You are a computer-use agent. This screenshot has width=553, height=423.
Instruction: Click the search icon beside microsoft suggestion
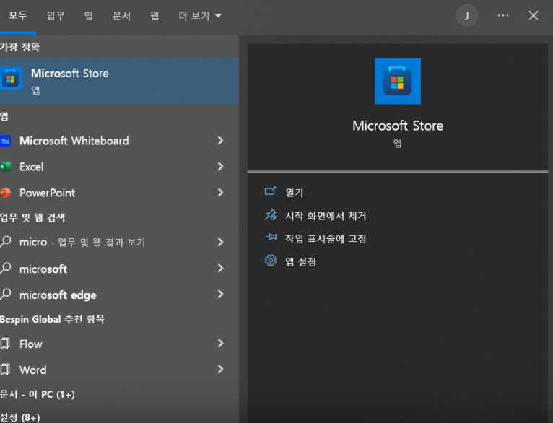[x=5, y=269]
